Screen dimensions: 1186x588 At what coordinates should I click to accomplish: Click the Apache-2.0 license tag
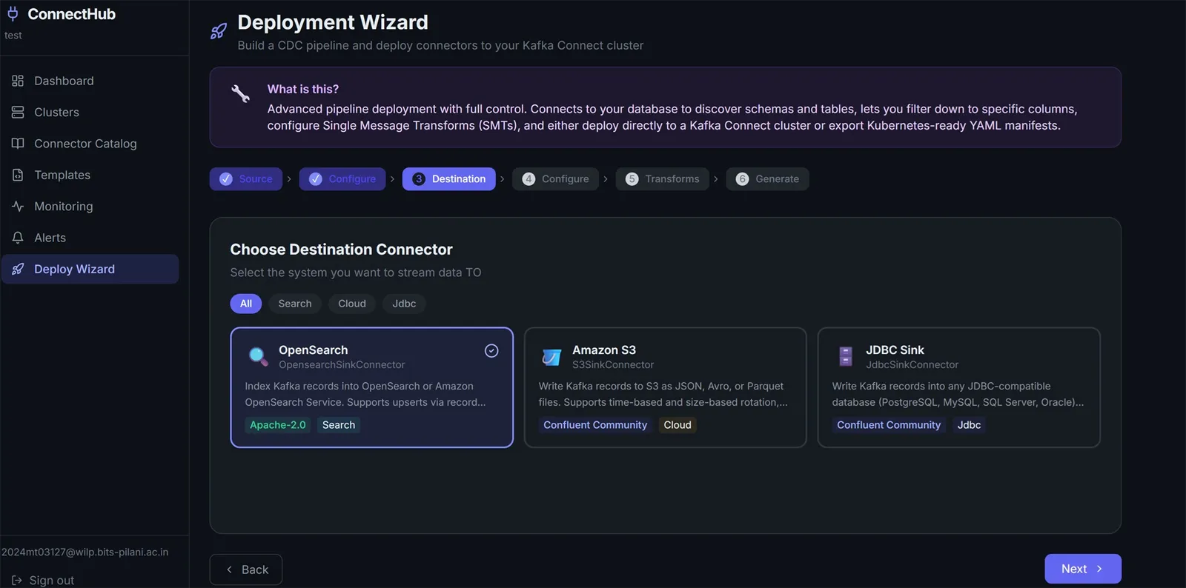pos(278,425)
